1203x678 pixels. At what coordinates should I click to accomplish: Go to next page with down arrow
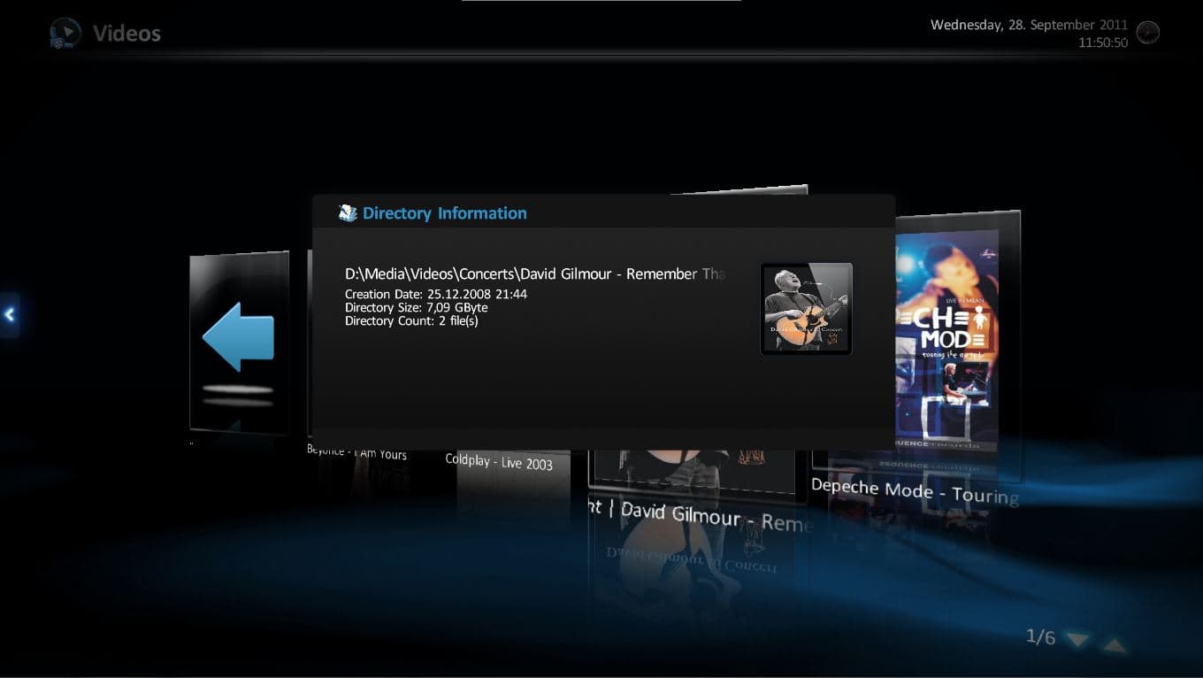point(1077,639)
